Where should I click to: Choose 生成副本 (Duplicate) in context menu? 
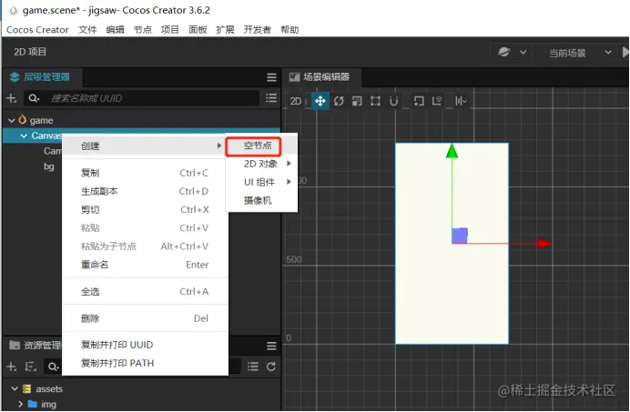click(x=145, y=191)
